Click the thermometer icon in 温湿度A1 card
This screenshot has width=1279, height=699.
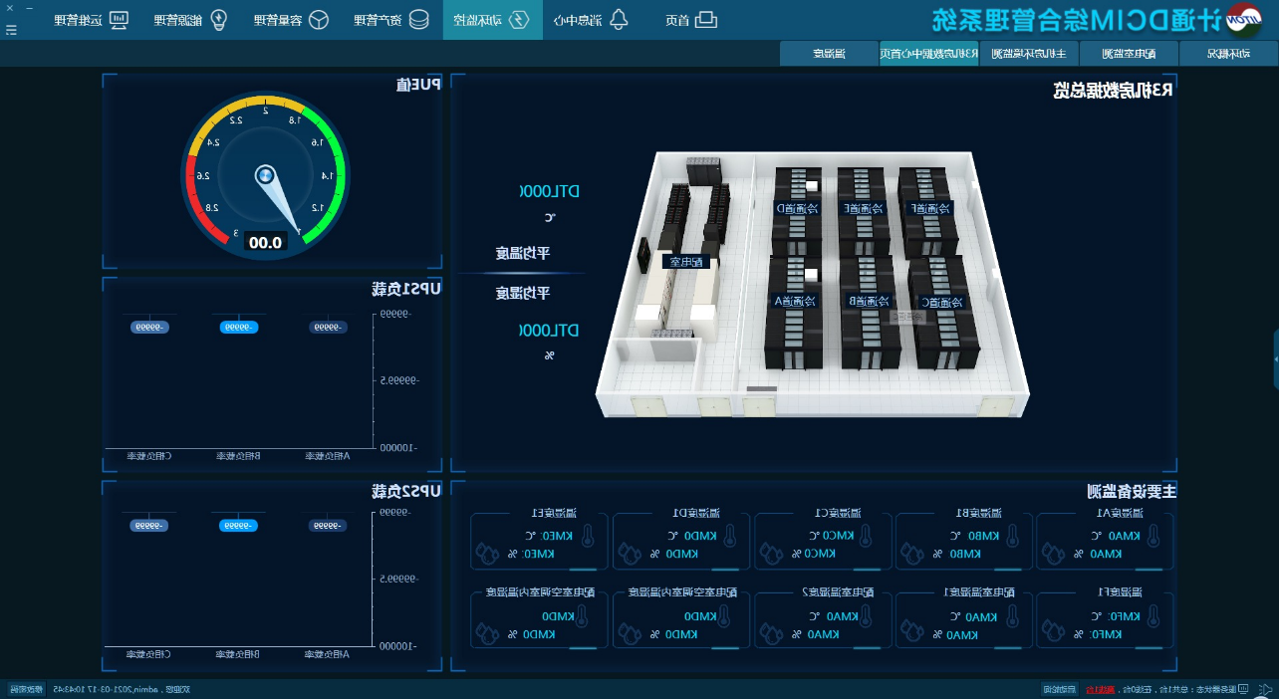[x=1153, y=537]
